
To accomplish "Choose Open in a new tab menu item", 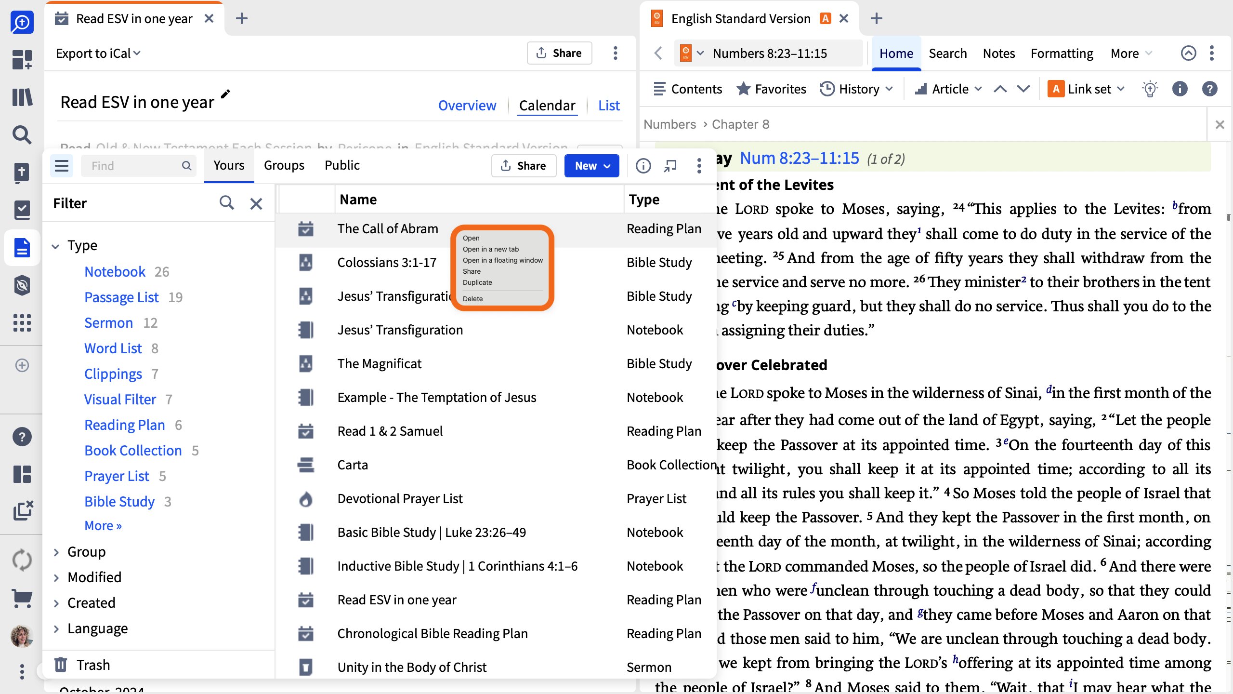I will 490,249.
